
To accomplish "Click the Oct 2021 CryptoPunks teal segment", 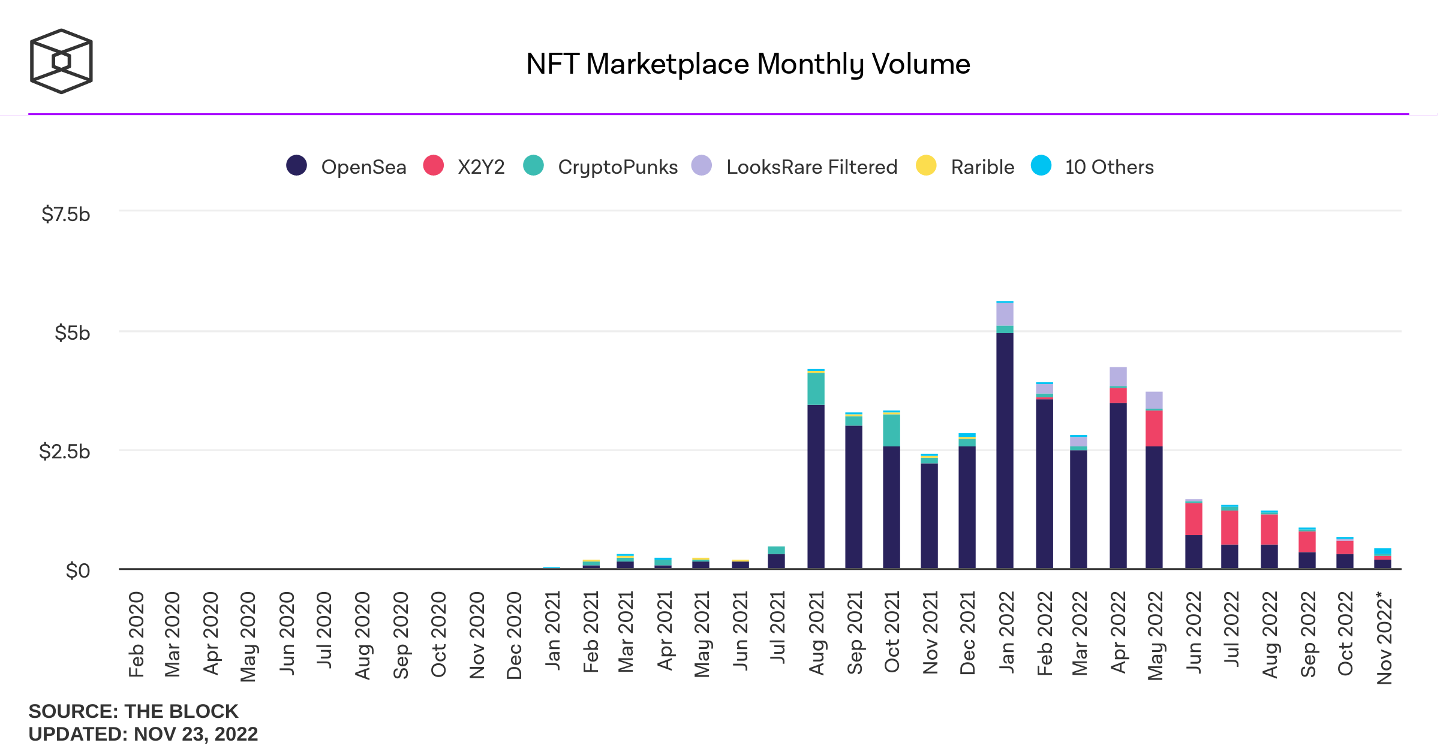I will (x=891, y=430).
